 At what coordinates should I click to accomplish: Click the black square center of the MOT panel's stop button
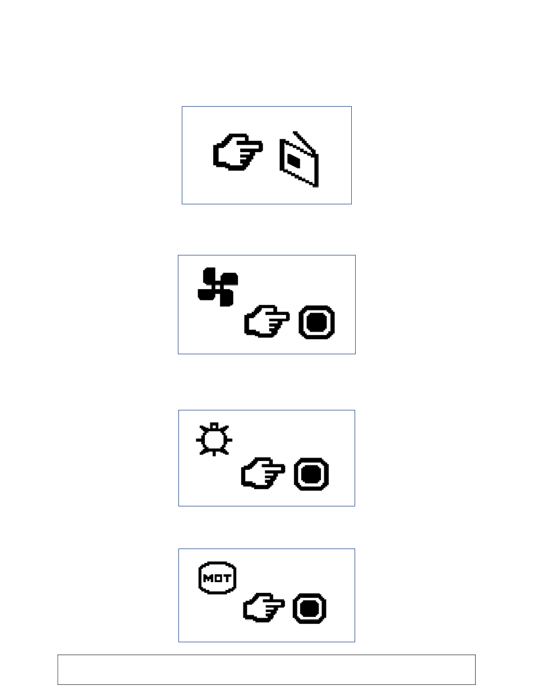(x=310, y=609)
